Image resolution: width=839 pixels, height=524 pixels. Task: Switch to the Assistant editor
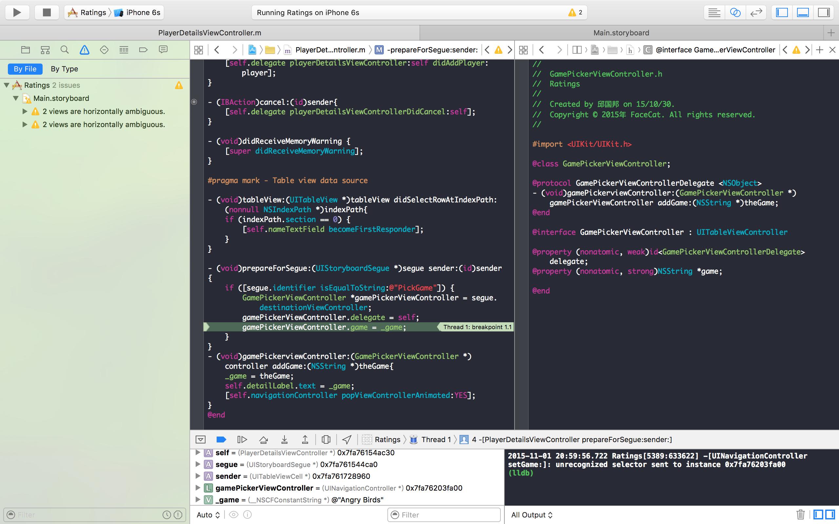pos(735,12)
